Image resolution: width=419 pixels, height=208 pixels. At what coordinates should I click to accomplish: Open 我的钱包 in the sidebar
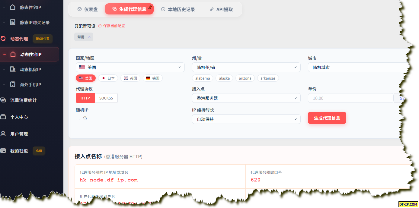pyautogui.click(x=19, y=151)
